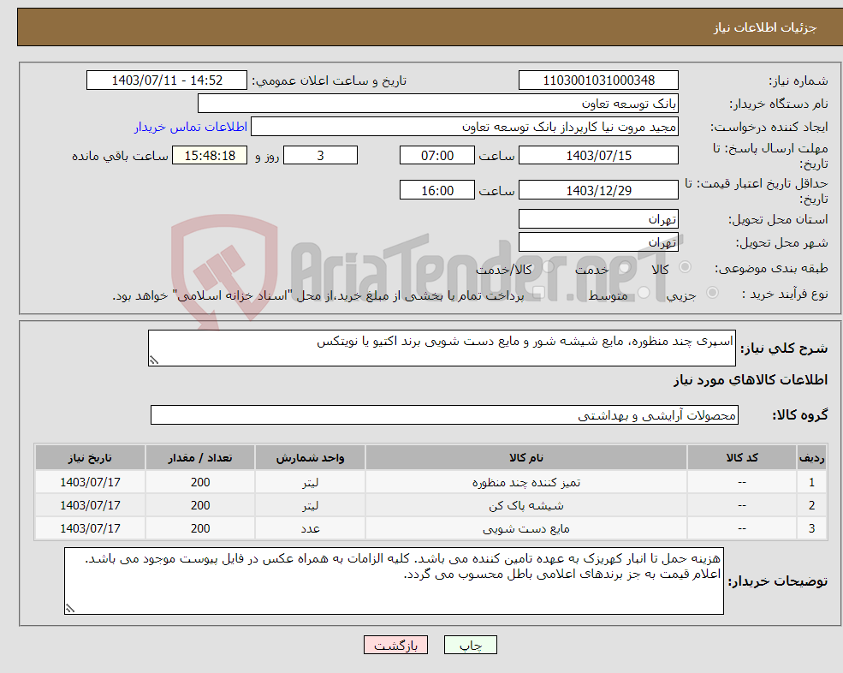Click the general need description textarea
The width and height of the screenshot is (843, 673).
click(x=442, y=348)
